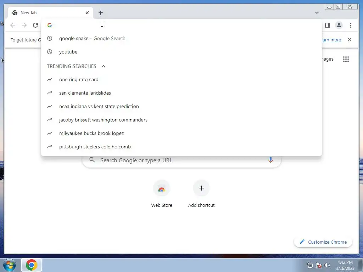This screenshot has height=272, width=363.
Task: Choose jacoby brissett washington commanders suggestion
Action: click(181, 120)
